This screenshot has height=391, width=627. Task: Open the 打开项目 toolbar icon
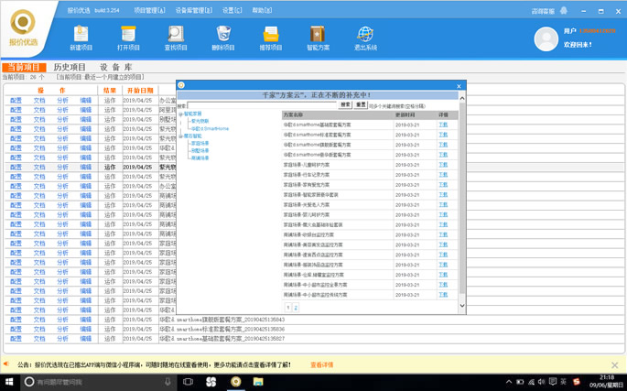click(128, 37)
